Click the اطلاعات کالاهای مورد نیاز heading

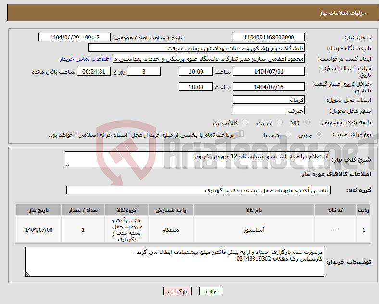click(x=336, y=174)
